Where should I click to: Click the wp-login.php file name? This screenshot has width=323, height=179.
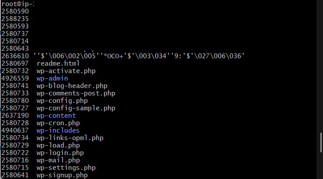tap(60, 153)
